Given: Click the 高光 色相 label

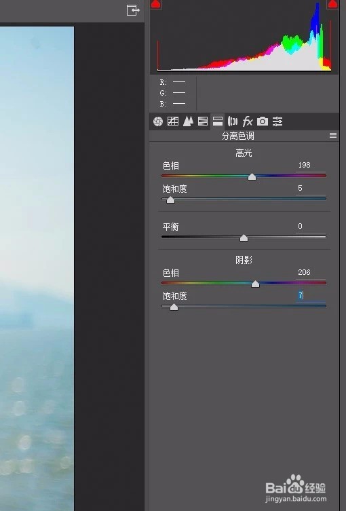Looking at the screenshot, I should (171, 166).
